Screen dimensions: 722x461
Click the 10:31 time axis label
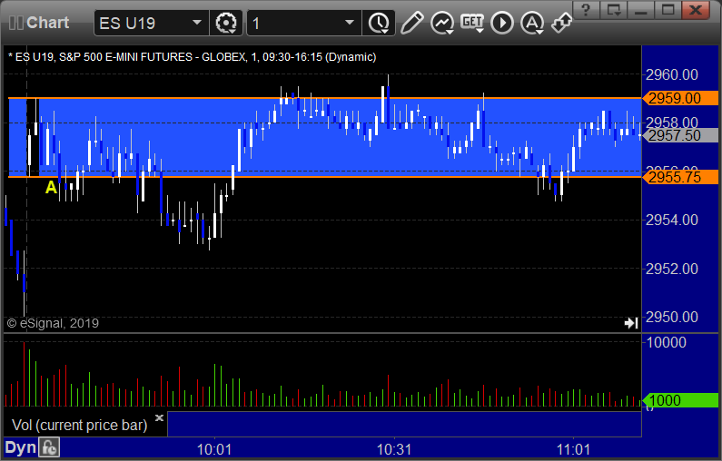click(394, 449)
